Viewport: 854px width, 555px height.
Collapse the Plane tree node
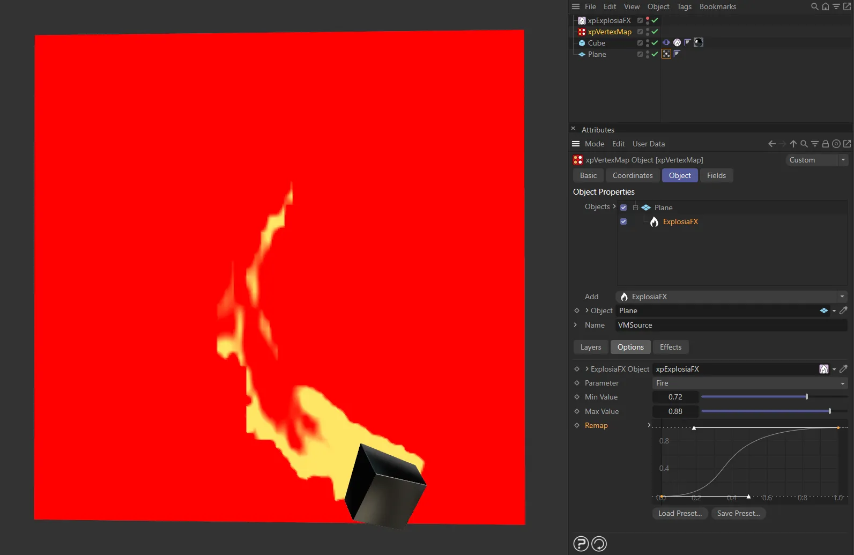pos(635,208)
